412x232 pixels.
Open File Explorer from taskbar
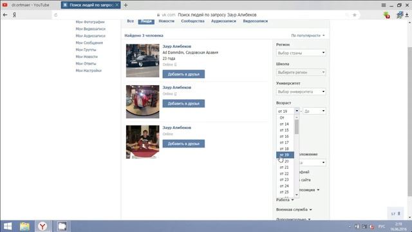(24, 226)
